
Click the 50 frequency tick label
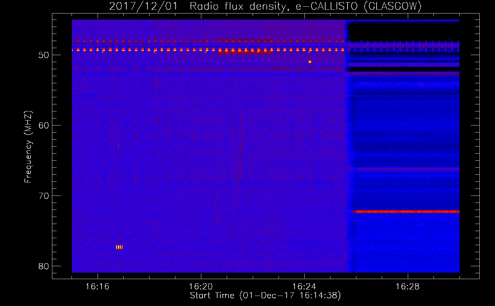(44, 55)
